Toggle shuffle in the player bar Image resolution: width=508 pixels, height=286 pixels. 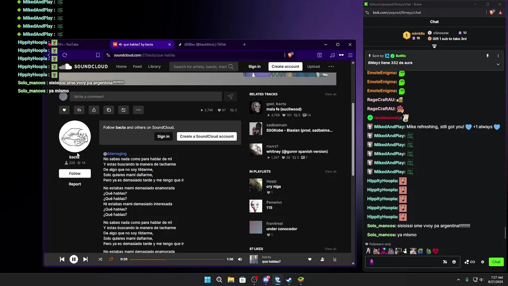[100, 259]
